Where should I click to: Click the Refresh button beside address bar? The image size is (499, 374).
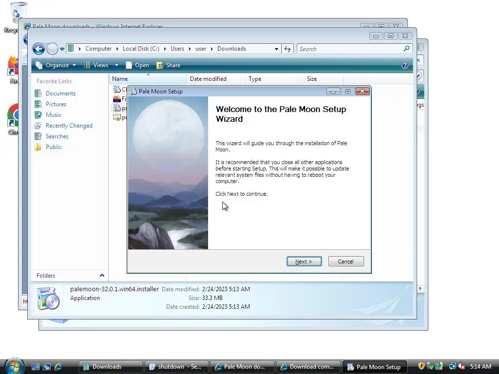click(288, 49)
